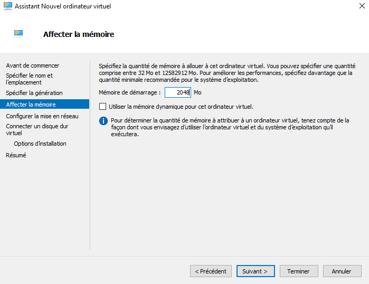Click the virtual computer icon in title bar
This screenshot has height=284, width=369.
tap(7, 6)
